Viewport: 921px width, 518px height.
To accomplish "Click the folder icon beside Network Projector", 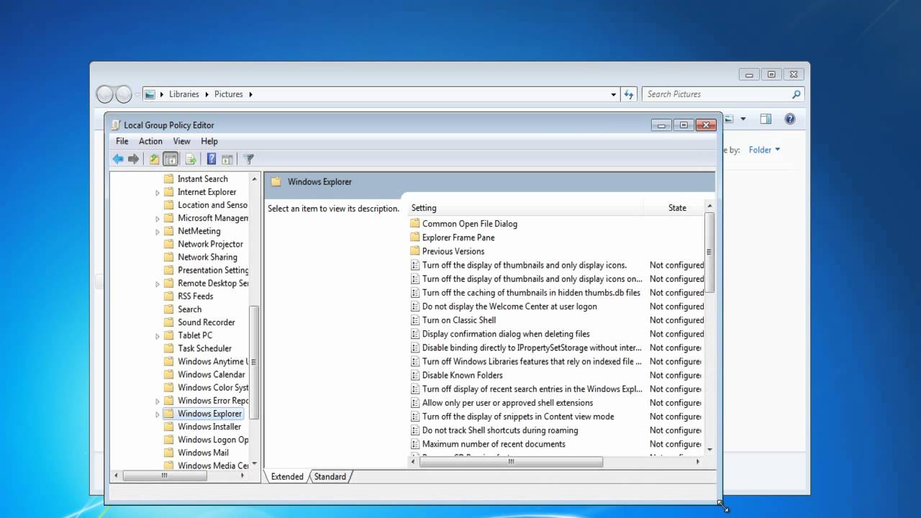I will [x=169, y=244].
